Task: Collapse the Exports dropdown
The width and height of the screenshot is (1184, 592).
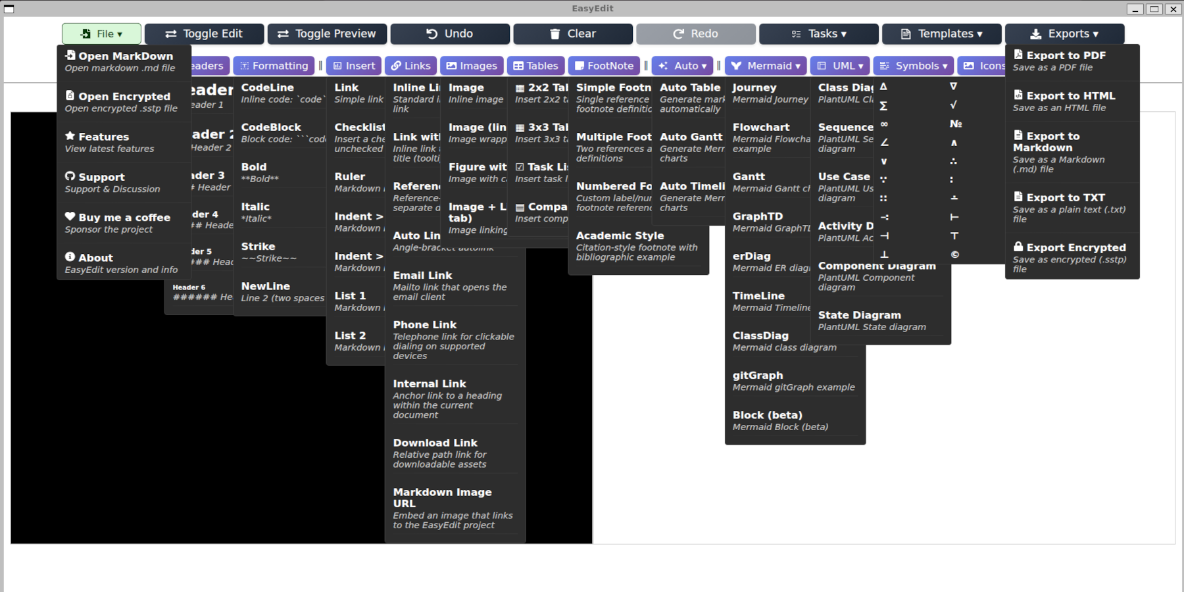Action: pos(1064,34)
